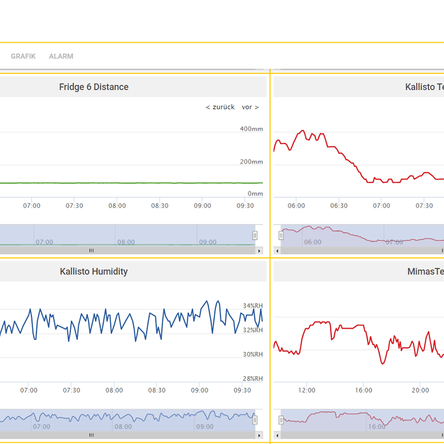
Task: Click left range handle of Kallisto temperature navigator
Action: click(x=281, y=235)
